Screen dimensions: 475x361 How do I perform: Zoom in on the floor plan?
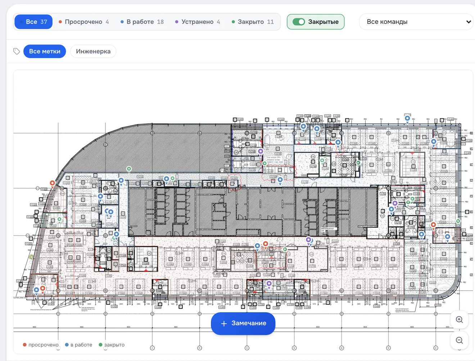coord(459,320)
